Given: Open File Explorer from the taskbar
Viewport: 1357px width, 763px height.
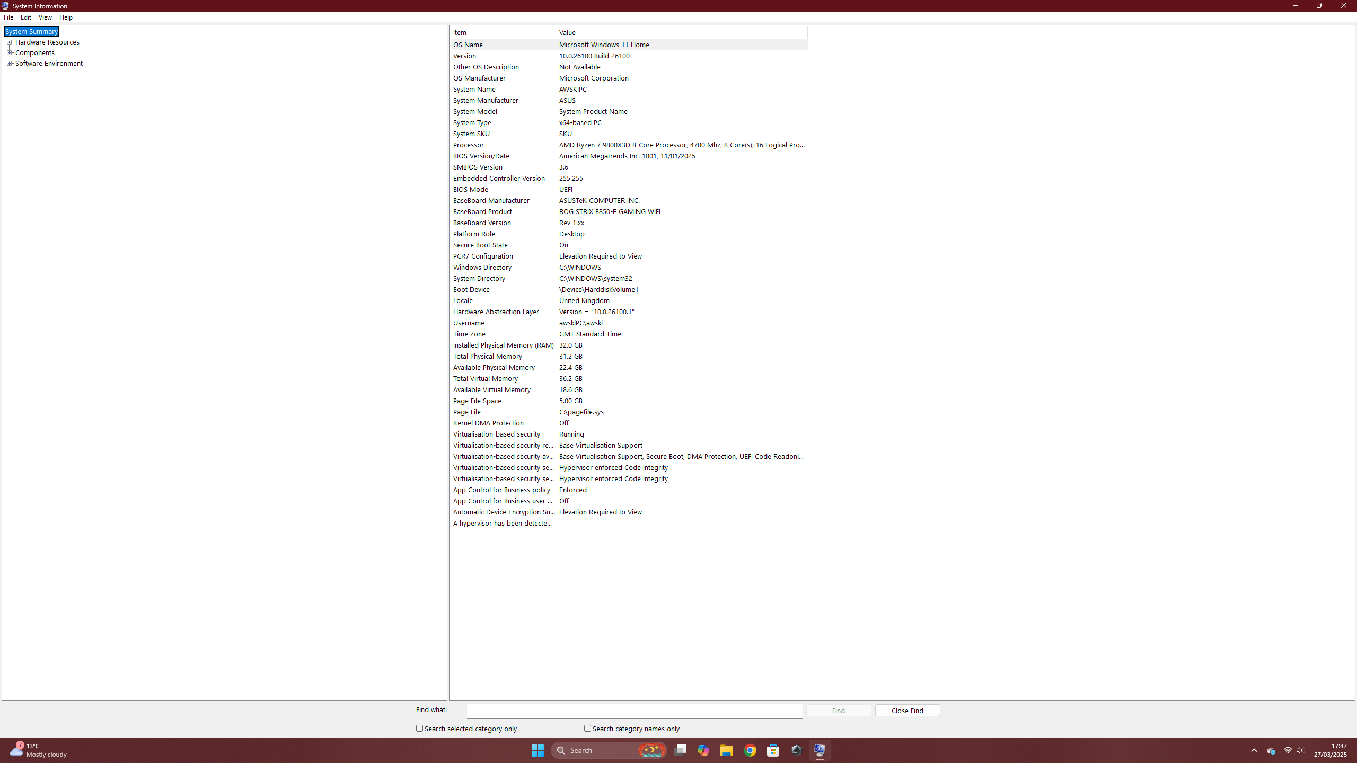Looking at the screenshot, I should point(726,750).
